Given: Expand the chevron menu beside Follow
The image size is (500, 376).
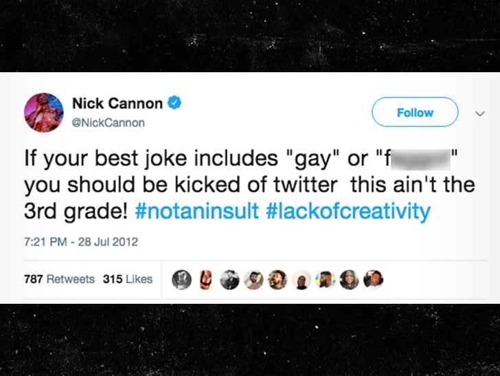Looking at the screenshot, I should tap(479, 112).
